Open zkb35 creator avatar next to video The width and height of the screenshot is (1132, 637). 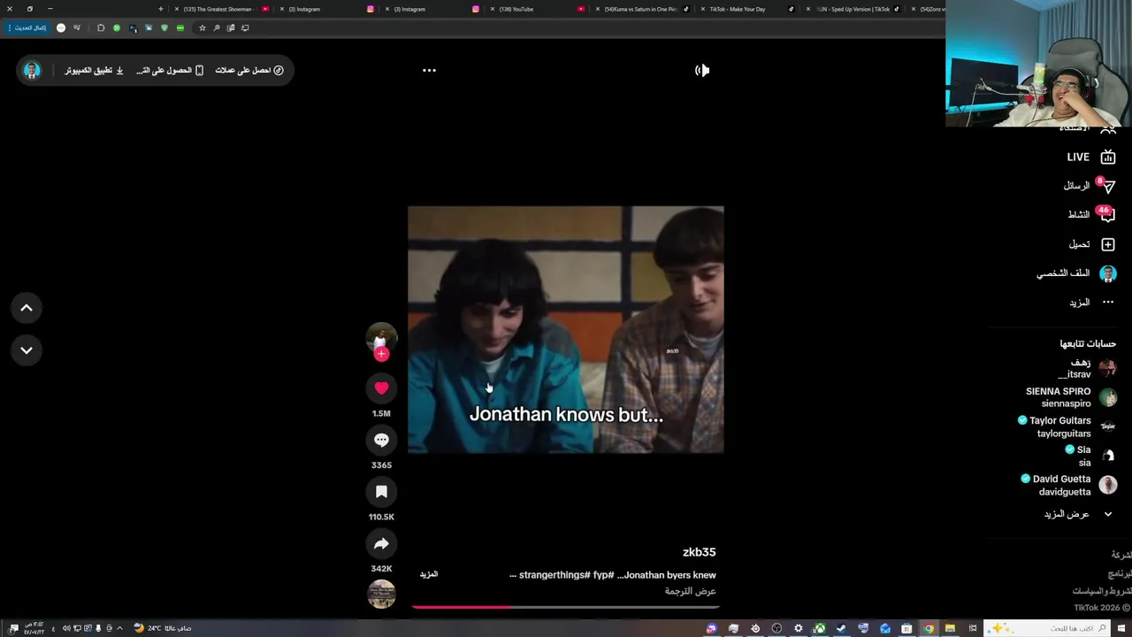pyautogui.click(x=381, y=336)
